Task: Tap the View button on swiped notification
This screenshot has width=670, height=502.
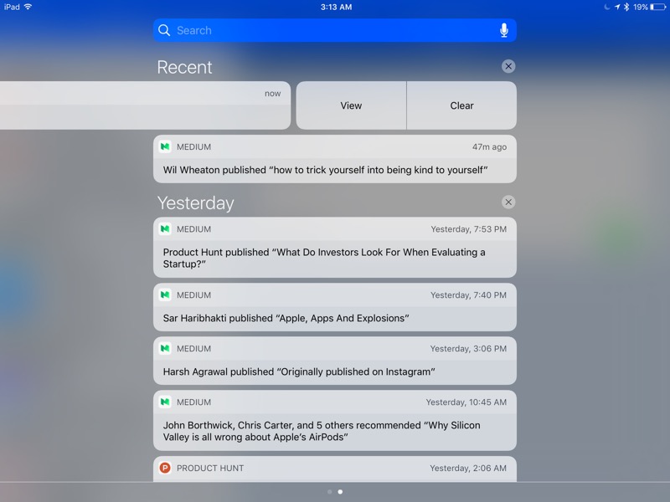Action: [351, 105]
